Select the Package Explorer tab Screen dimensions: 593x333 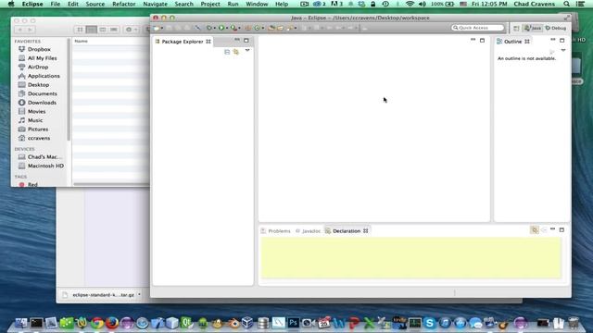pyautogui.click(x=183, y=42)
